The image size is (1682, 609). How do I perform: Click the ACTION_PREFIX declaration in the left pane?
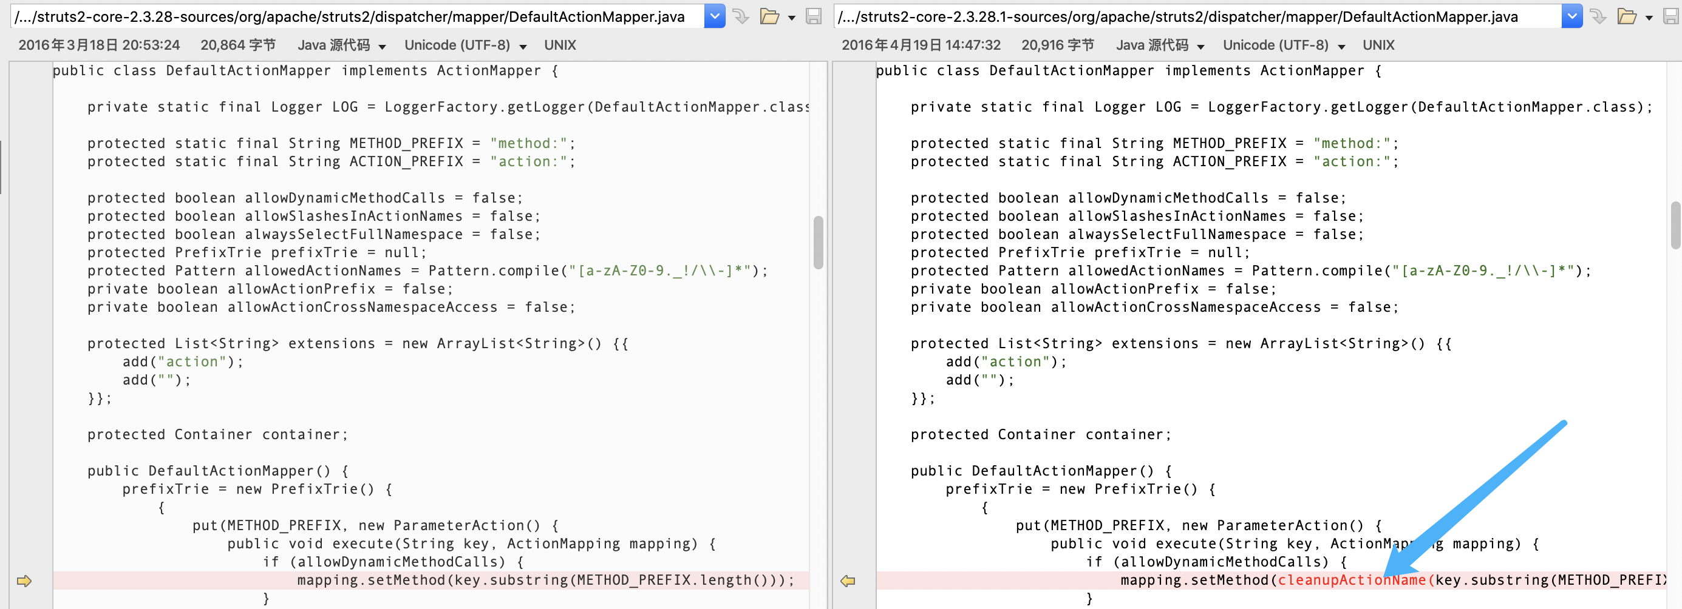tap(332, 162)
